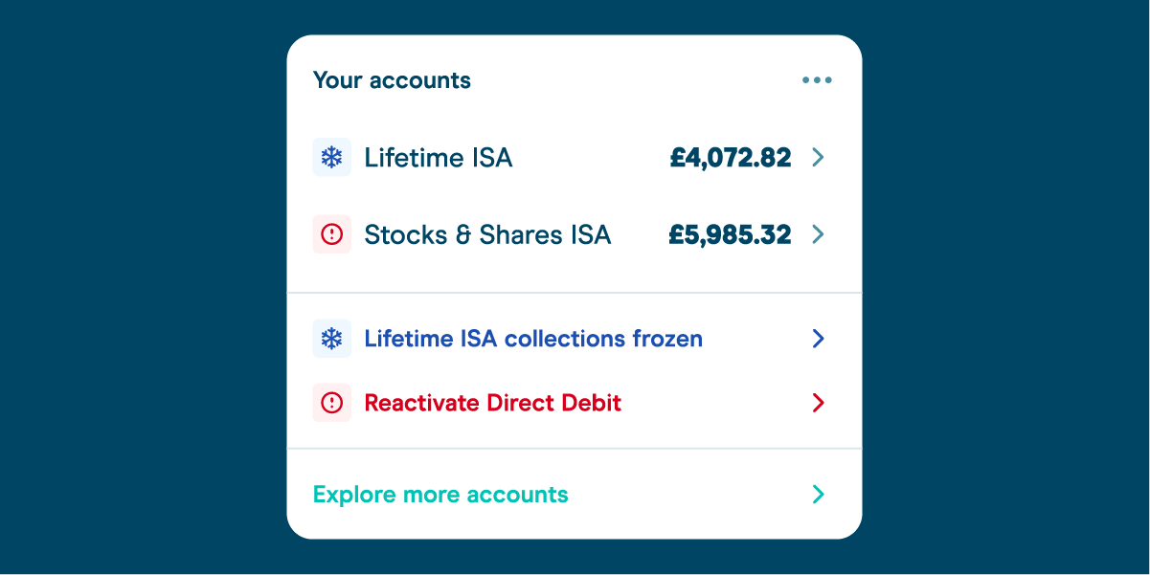Click the divider line above Explore more accounts
The height and width of the screenshot is (575, 1150).
click(x=575, y=448)
